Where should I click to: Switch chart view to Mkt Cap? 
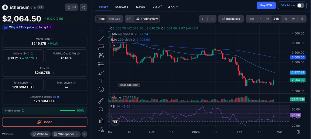click(114, 19)
